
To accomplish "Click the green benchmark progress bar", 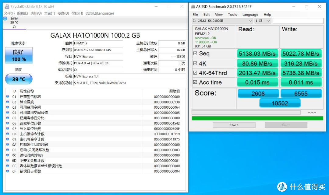I will (257, 118).
